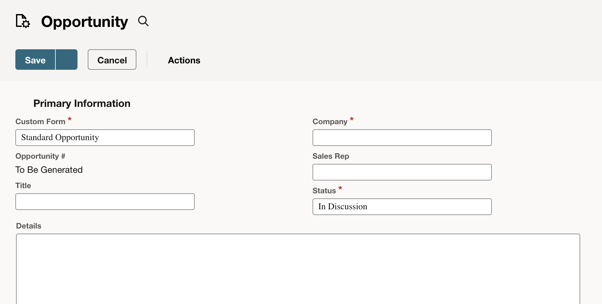Click the 'To Be Generated' opportunity number text

tap(49, 170)
